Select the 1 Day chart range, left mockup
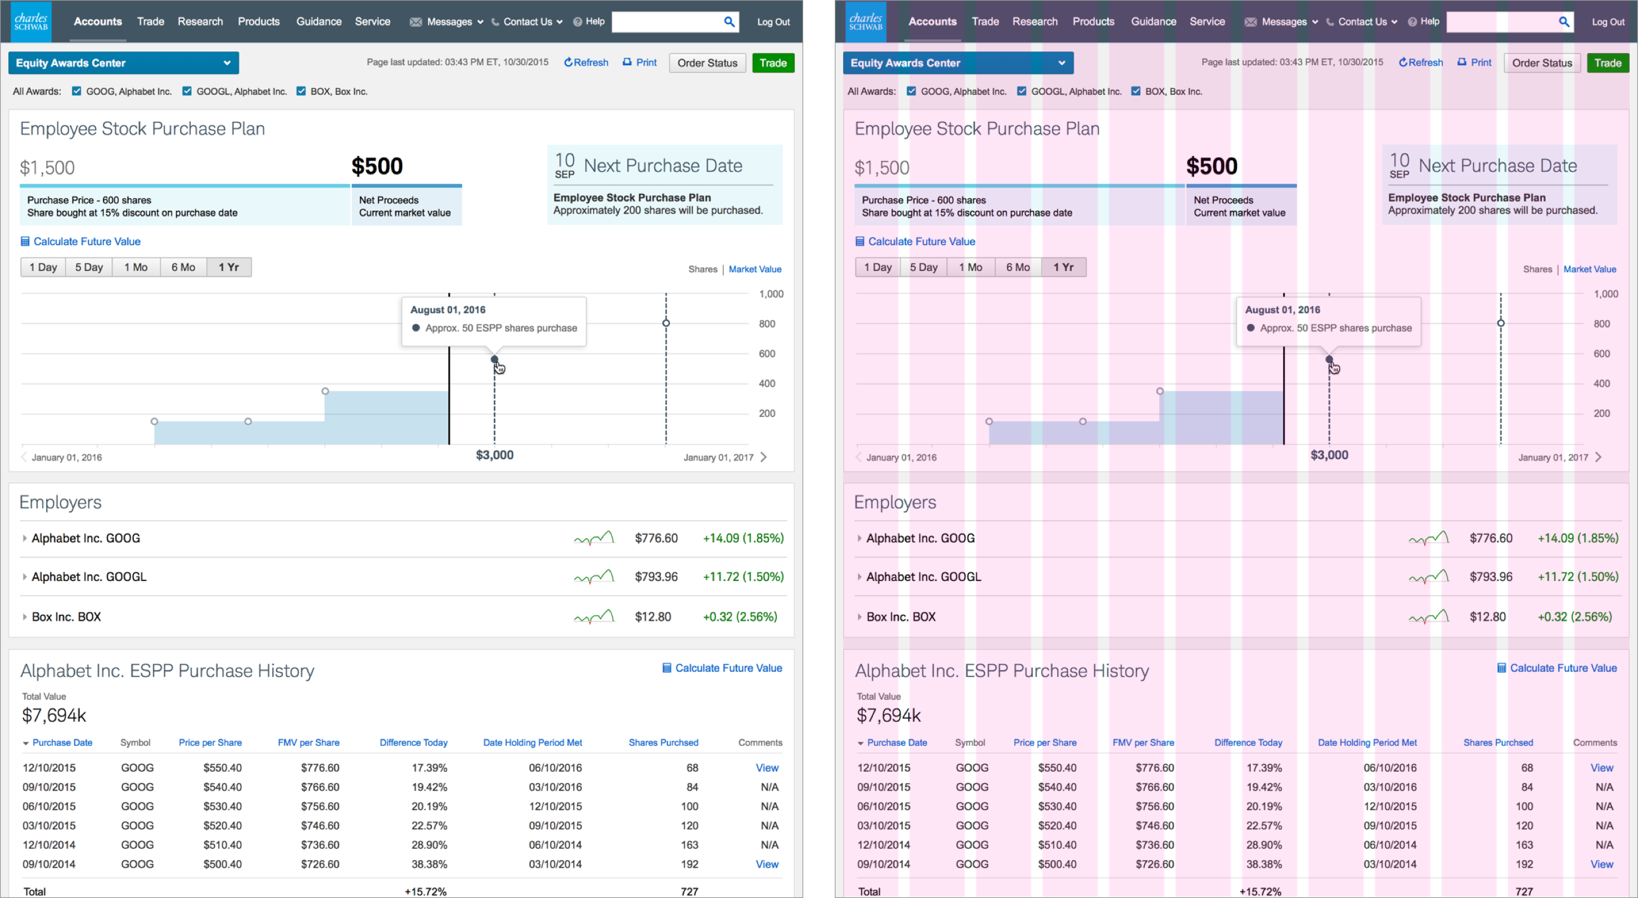The width and height of the screenshot is (1638, 898). click(43, 267)
